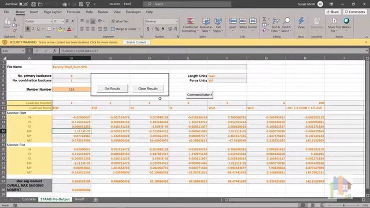
Task: Click Increase Font Size icon
Action: click(68, 21)
